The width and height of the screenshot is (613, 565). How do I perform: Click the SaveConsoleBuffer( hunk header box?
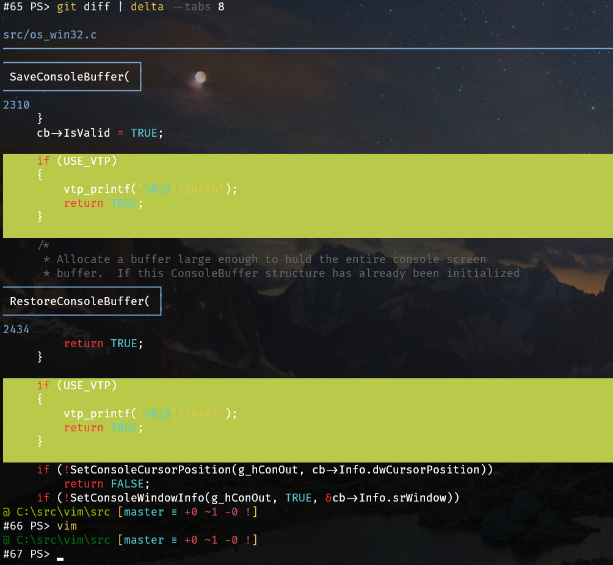72,77
